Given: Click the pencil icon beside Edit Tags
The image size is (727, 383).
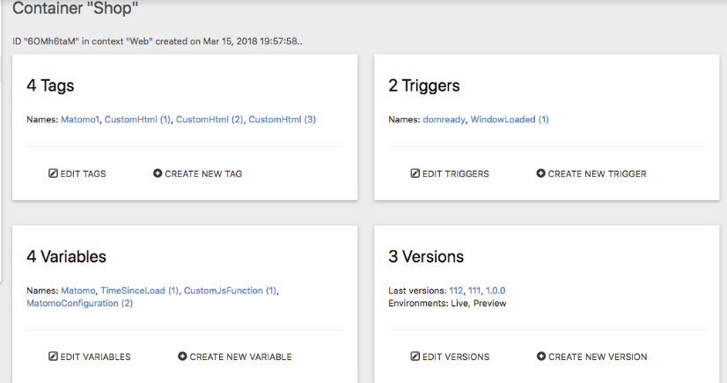Looking at the screenshot, I should [x=53, y=173].
